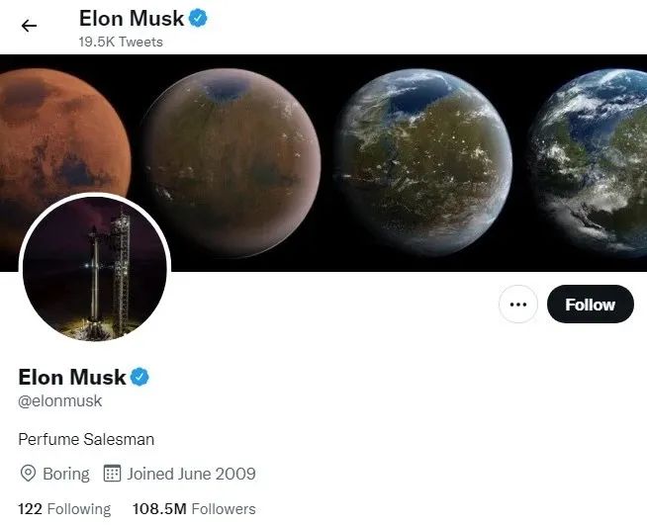
Task: Follow the Elon Musk account
Action: click(590, 305)
